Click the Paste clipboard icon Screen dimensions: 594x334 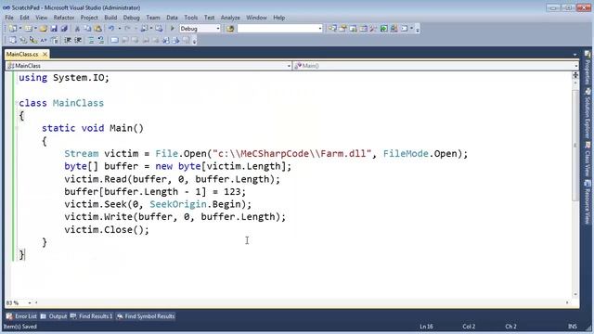98,29
